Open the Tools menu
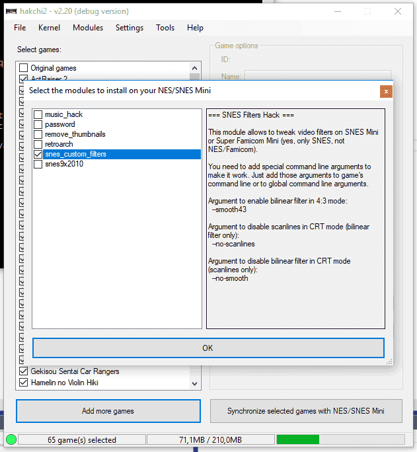The height and width of the screenshot is (452, 417). [x=165, y=28]
